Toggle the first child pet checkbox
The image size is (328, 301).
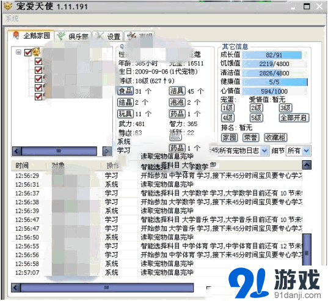(x=38, y=61)
